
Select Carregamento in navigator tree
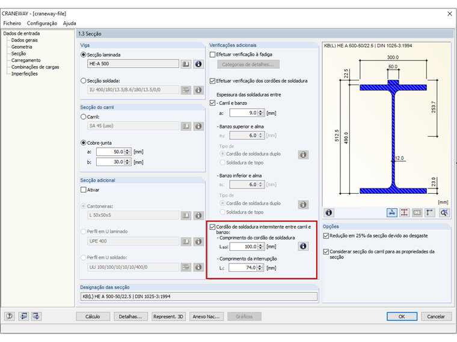click(26, 60)
